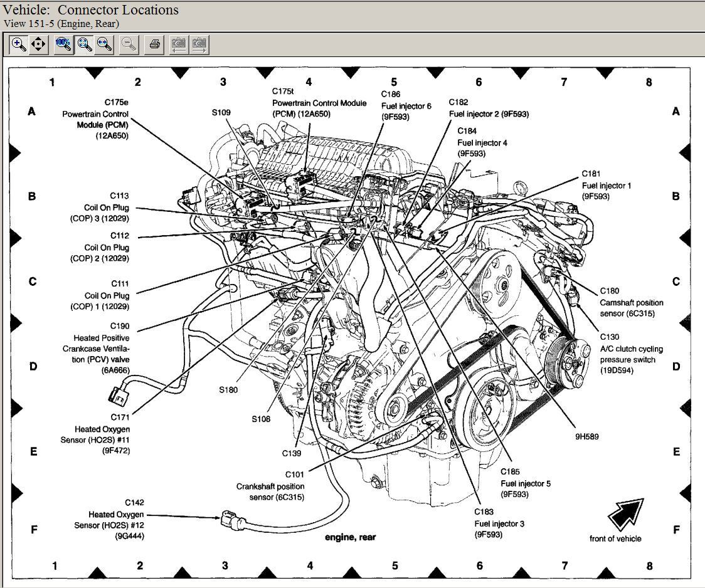Click the front of vehicle arrow
Screen dimensions: 705x588
point(625,513)
